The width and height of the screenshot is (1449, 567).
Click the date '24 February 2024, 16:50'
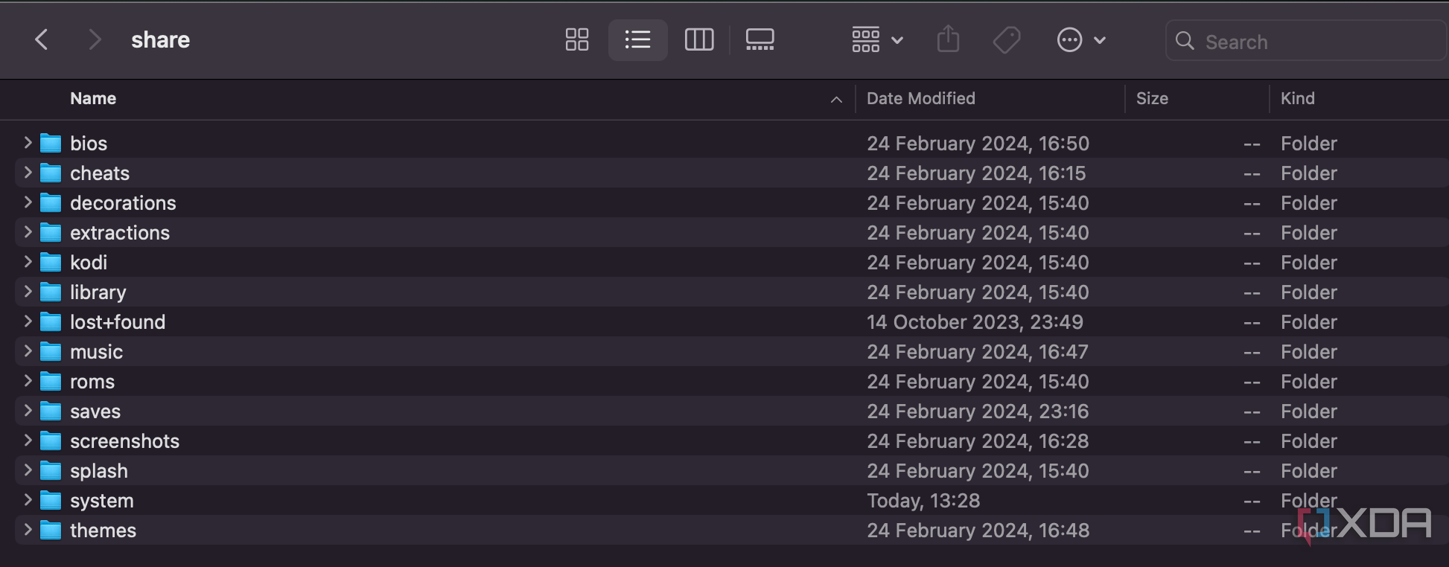click(978, 143)
